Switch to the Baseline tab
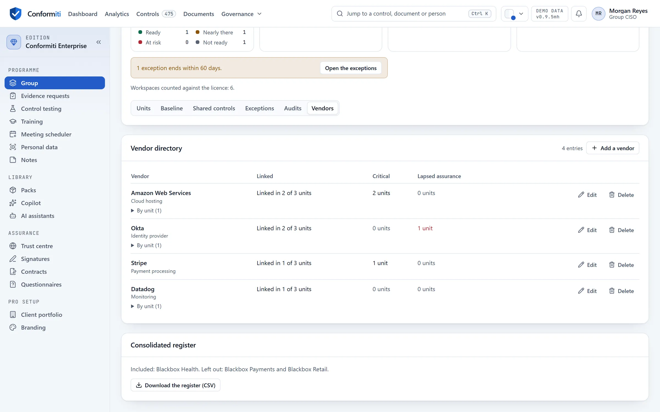Image resolution: width=660 pixels, height=412 pixels. (172, 108)
